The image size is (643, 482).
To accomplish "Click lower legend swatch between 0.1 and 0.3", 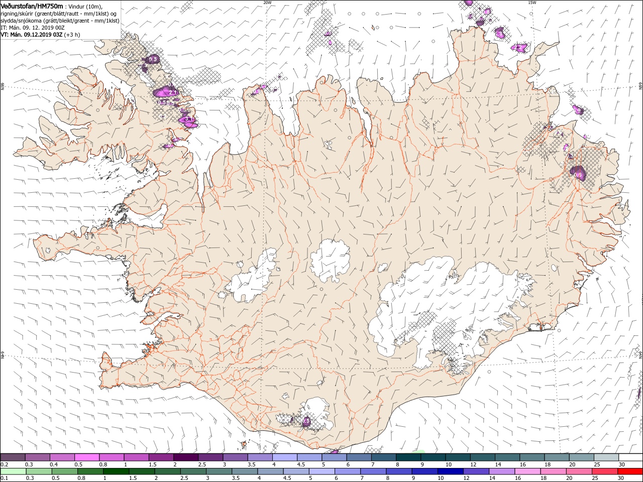I will pyautogui.click(x=13, y=472).
